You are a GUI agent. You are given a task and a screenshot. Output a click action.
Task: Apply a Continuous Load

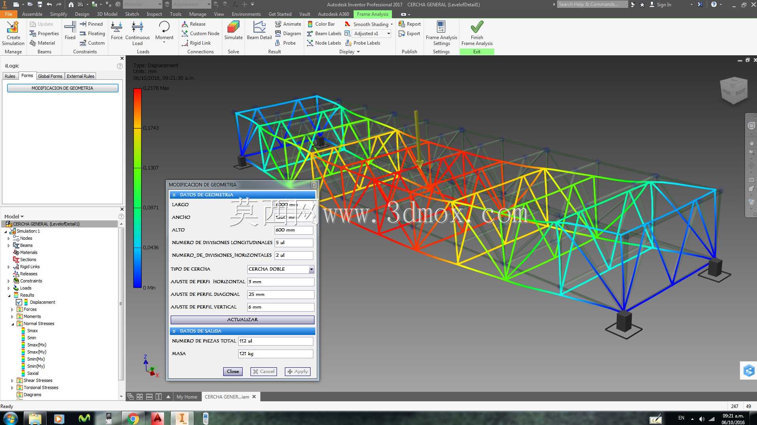point(137,33)
